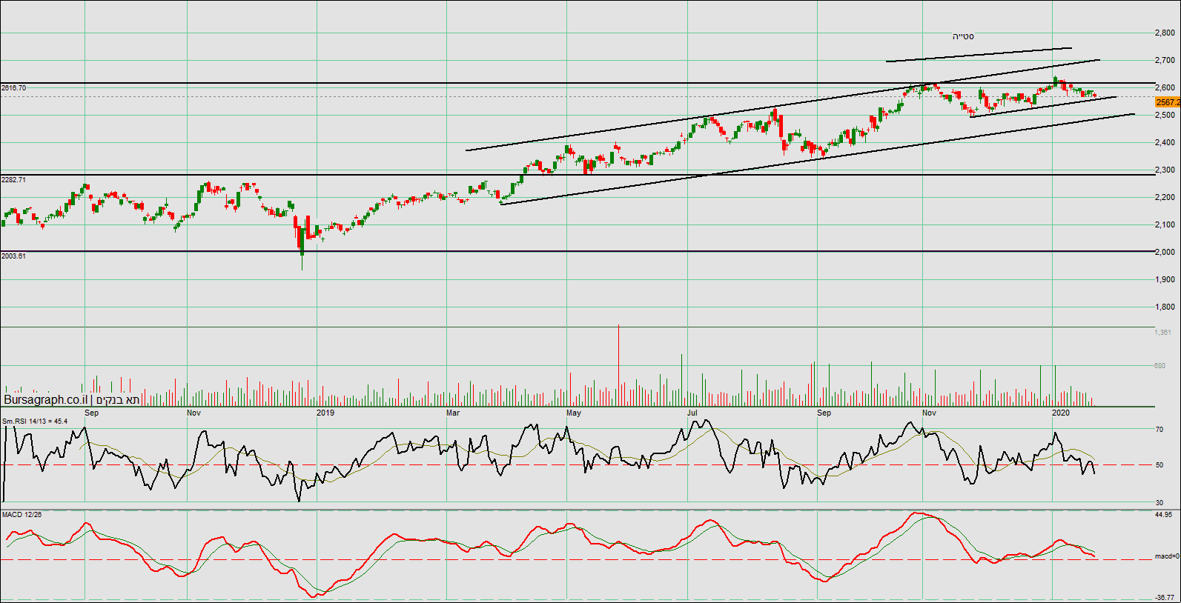
Task: Click the 2020 date axis label
Action: (x=1061, y=413)
